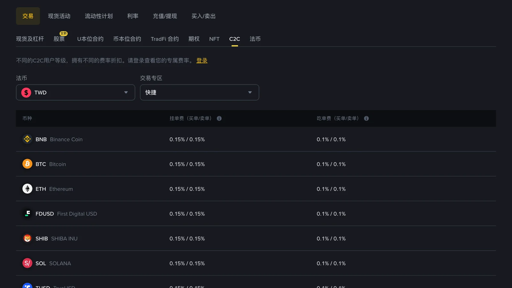The width and height of the screenshot is (512, 288).
Task: Click the Bitcoin name text
Action: [58, 164]
